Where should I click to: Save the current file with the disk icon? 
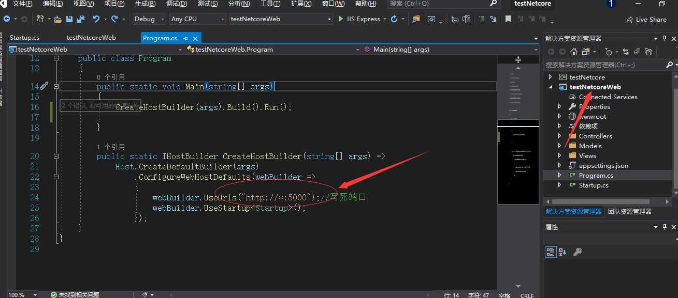(69, 19)
